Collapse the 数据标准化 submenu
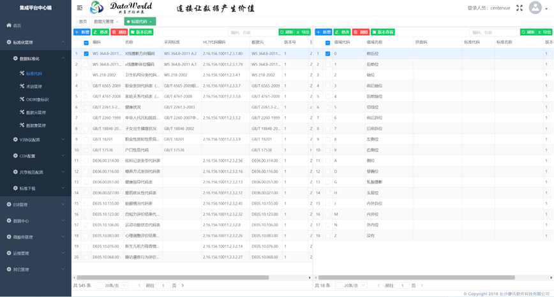Viewport: 554px width, 297px height. tap(63, 58)
